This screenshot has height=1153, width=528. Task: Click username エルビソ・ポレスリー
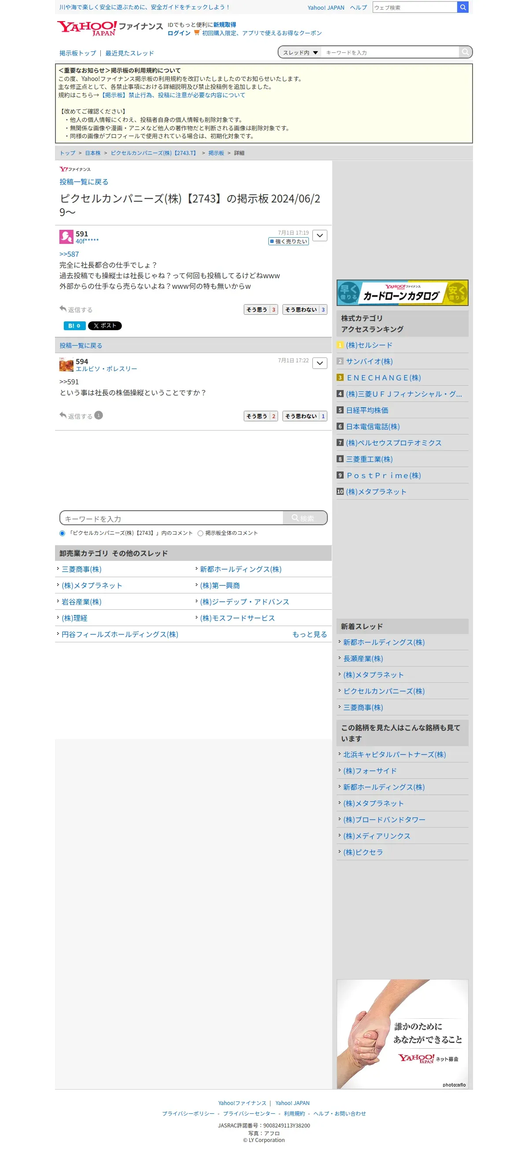[x=106, y=369]
